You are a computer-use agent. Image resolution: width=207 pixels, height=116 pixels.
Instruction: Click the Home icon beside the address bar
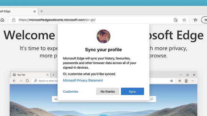pyautogui.click(x=2, y=20)
